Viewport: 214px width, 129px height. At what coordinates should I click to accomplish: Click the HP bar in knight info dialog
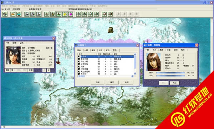170,73
